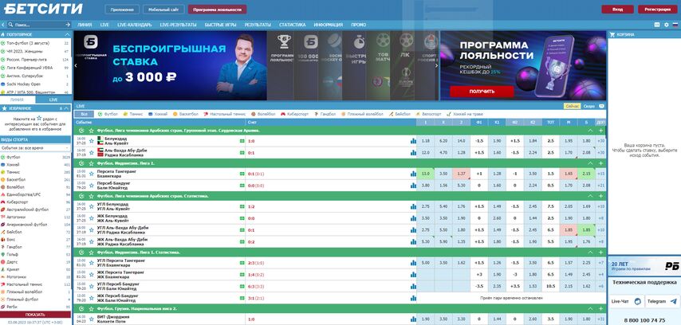Open Приложения header button
Image resolution: width=681 pixels, height=325 pixels.
coord(122,9)
